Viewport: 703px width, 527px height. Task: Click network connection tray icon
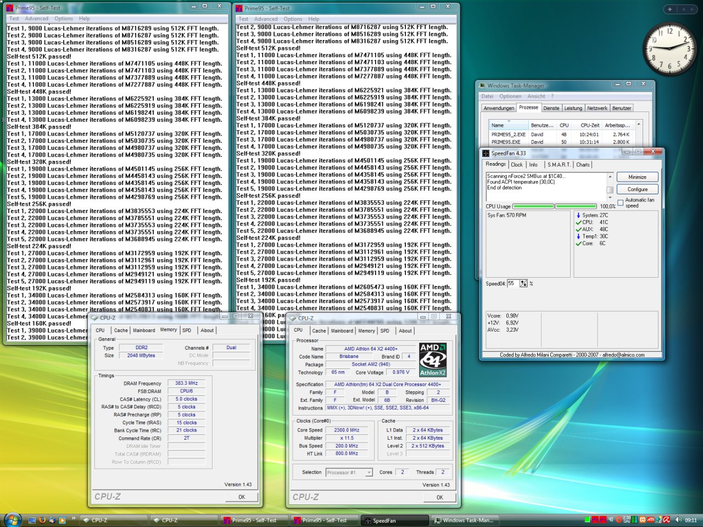658,519
